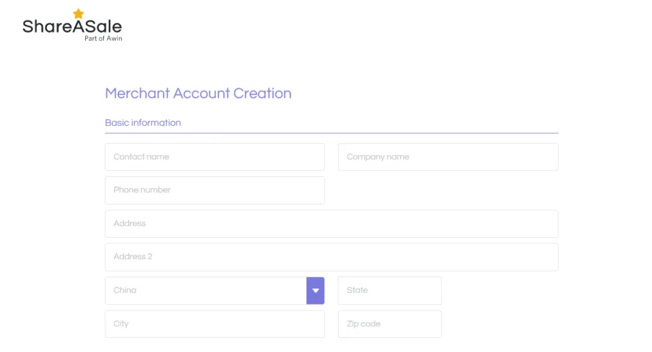Image resolution: width=652 pixels, height=352 pixels.
Task: Click the Basic information section heading
Action: (143, 123)
